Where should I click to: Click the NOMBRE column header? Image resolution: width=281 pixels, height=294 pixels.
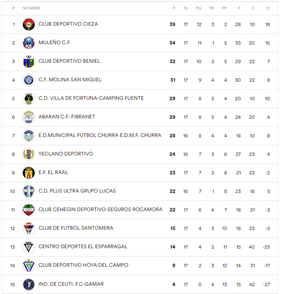[31, 8]
